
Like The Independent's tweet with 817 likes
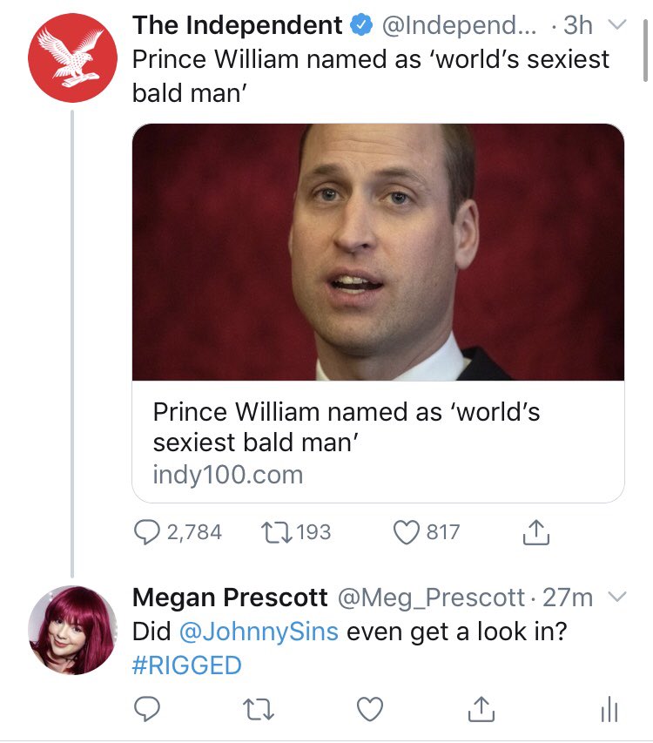tap(407, 532)
